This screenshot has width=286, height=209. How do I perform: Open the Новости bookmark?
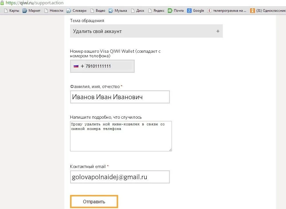[x=54, y=11]
